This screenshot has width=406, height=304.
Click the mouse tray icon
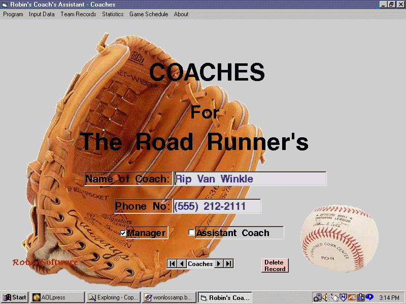coord(334,297)
